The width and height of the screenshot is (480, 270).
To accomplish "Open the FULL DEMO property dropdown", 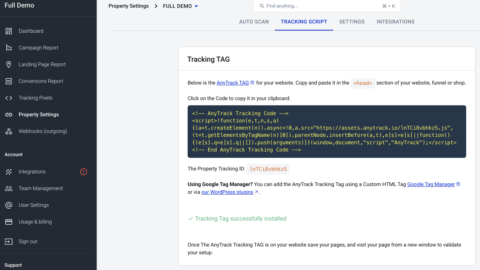I will coord(181,6).
